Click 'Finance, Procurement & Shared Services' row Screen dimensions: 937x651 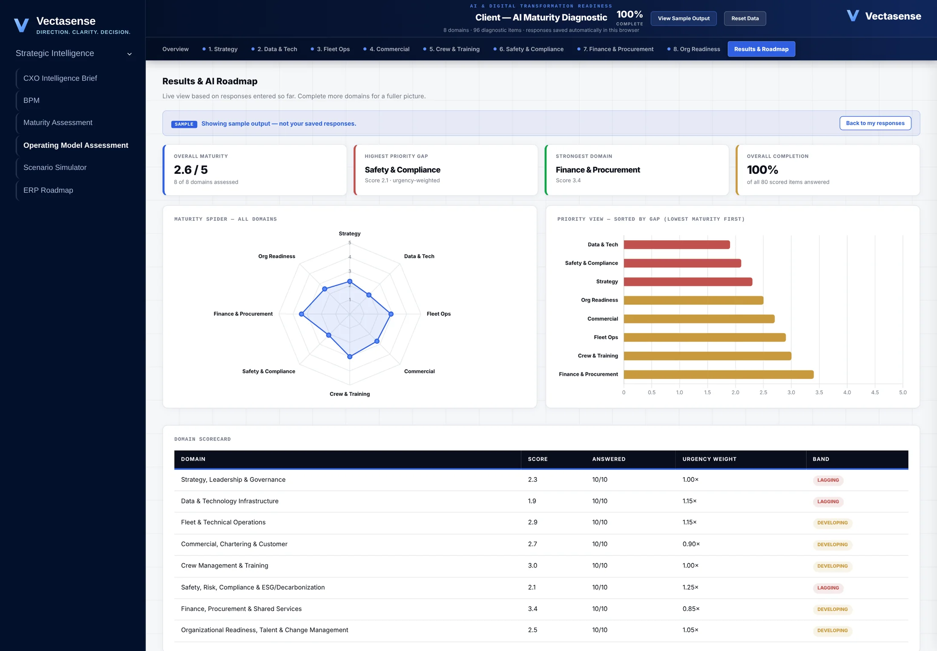[x=541, y=609]
